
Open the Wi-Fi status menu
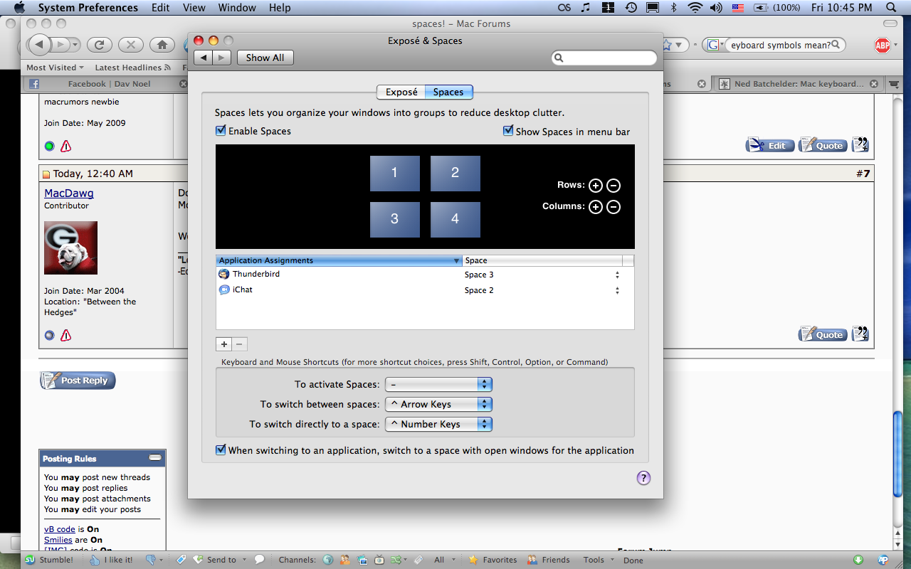[x=695, y=8]
